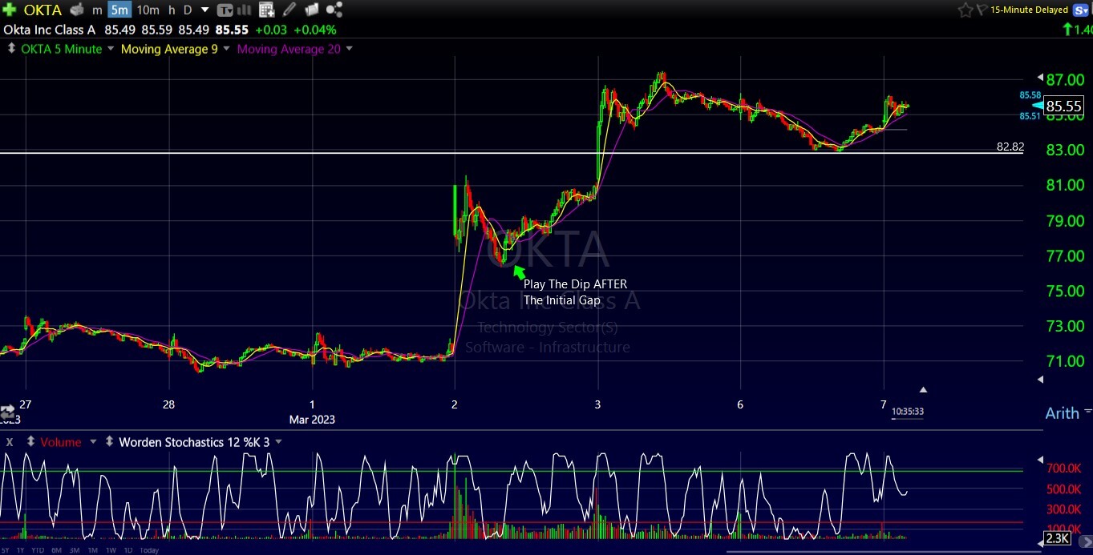Screen dimensions: 1093x555
Task: Click the Okta Inc Class A company name
Action: (50, 30)
